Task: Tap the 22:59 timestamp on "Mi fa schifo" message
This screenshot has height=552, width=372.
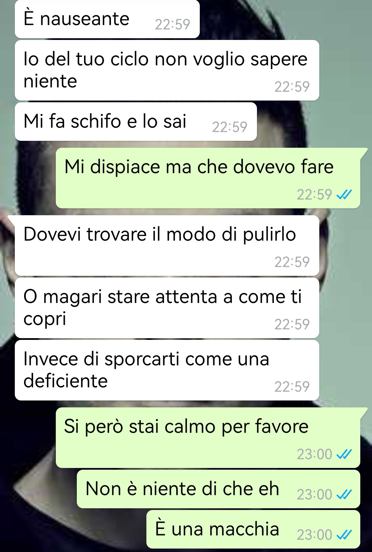Action: click(230, 127)
